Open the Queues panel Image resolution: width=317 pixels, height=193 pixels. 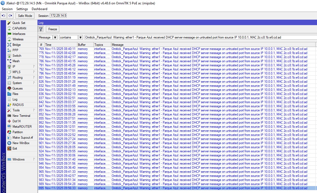tap(17, 88)
